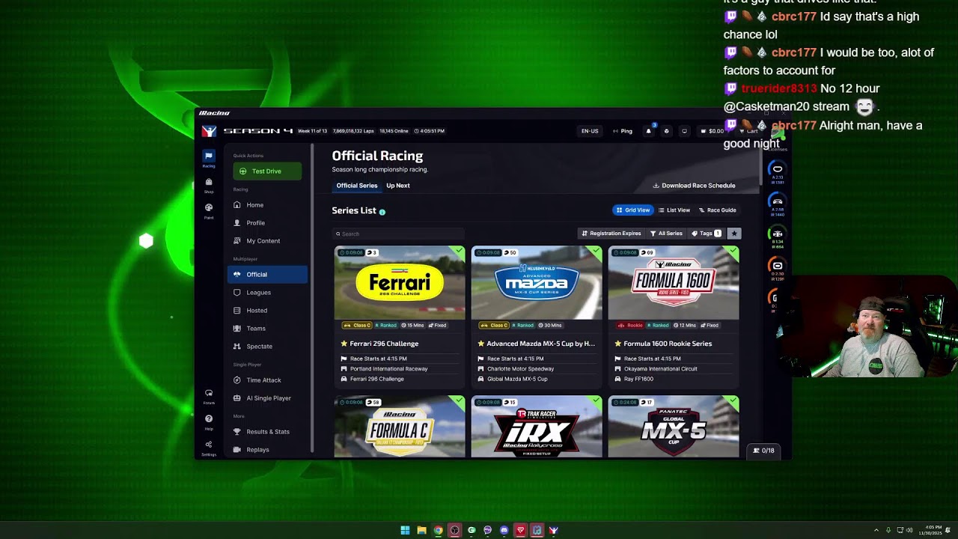The image size is (958, 539).
Task: Switch to Race Guide view
Action: click(x=718, y=210)
